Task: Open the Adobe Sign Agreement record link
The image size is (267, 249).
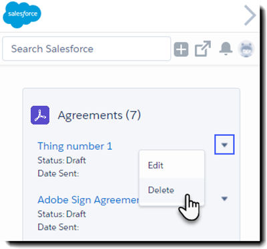Action: coord(88,200)
